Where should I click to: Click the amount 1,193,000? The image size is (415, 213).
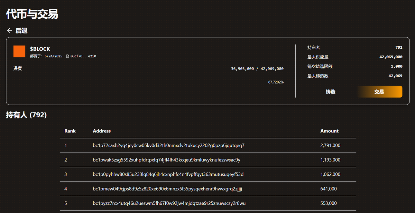pyautogui.click(x=330, y=160)
